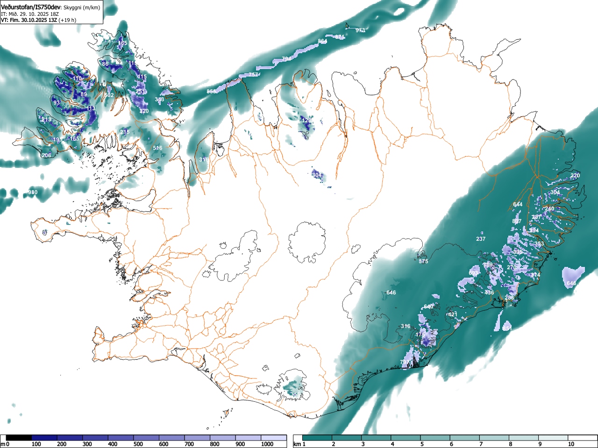This screenshot has width=598, height=448.
Task: Click the 175 visibility value
Action: pyautogui.click(x=420, y=335)
